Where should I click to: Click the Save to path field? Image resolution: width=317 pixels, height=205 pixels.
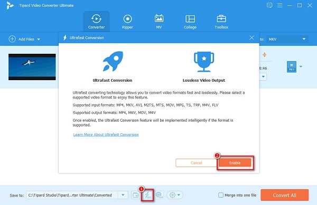click(x=72, y=195)
